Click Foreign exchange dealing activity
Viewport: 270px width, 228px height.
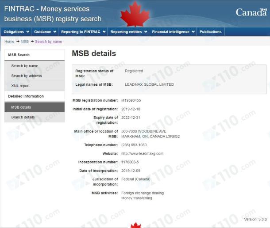143,193
